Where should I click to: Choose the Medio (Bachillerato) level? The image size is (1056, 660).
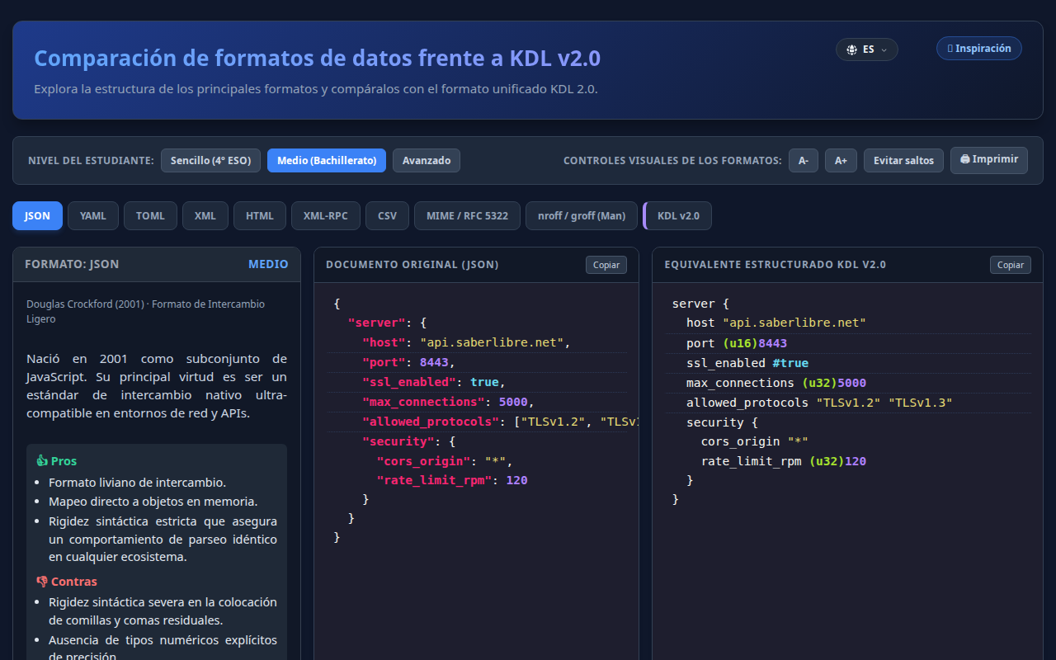tap(327, 161)
